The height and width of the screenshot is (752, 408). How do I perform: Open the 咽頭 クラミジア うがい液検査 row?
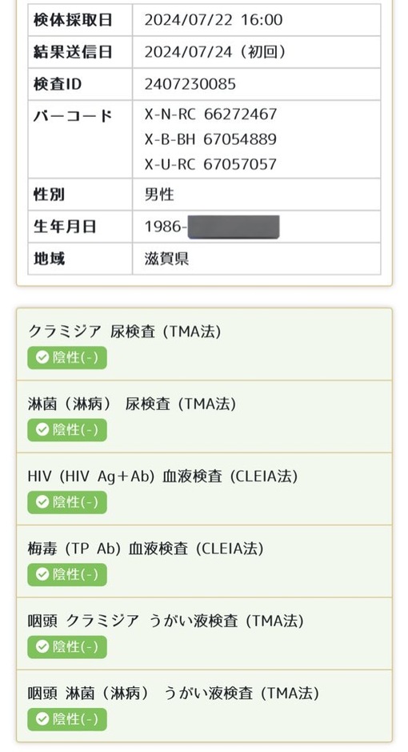pos(204,633)
